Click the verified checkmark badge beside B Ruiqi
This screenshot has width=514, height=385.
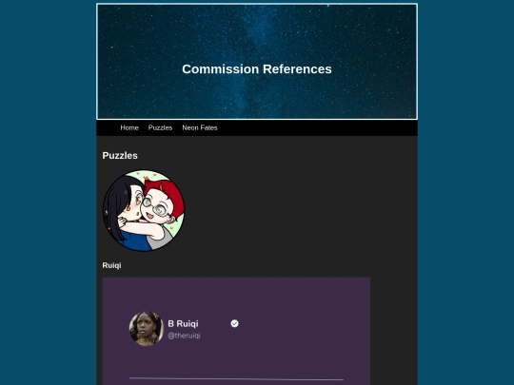tap(234, 323)
